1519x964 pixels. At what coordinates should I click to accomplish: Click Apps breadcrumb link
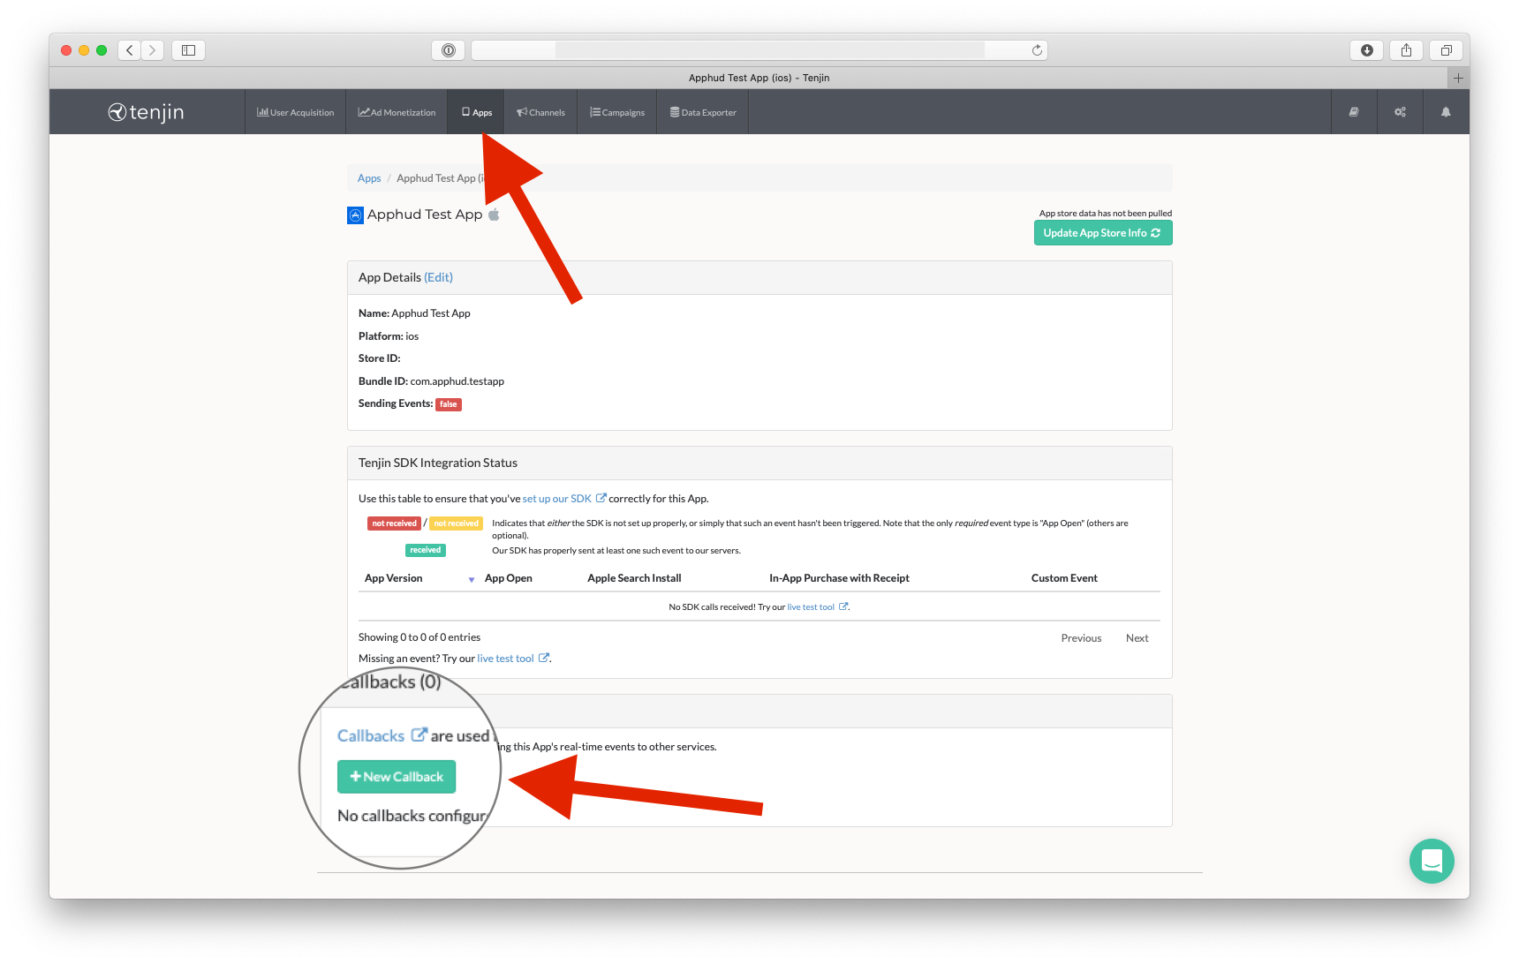tap(369, 178)
